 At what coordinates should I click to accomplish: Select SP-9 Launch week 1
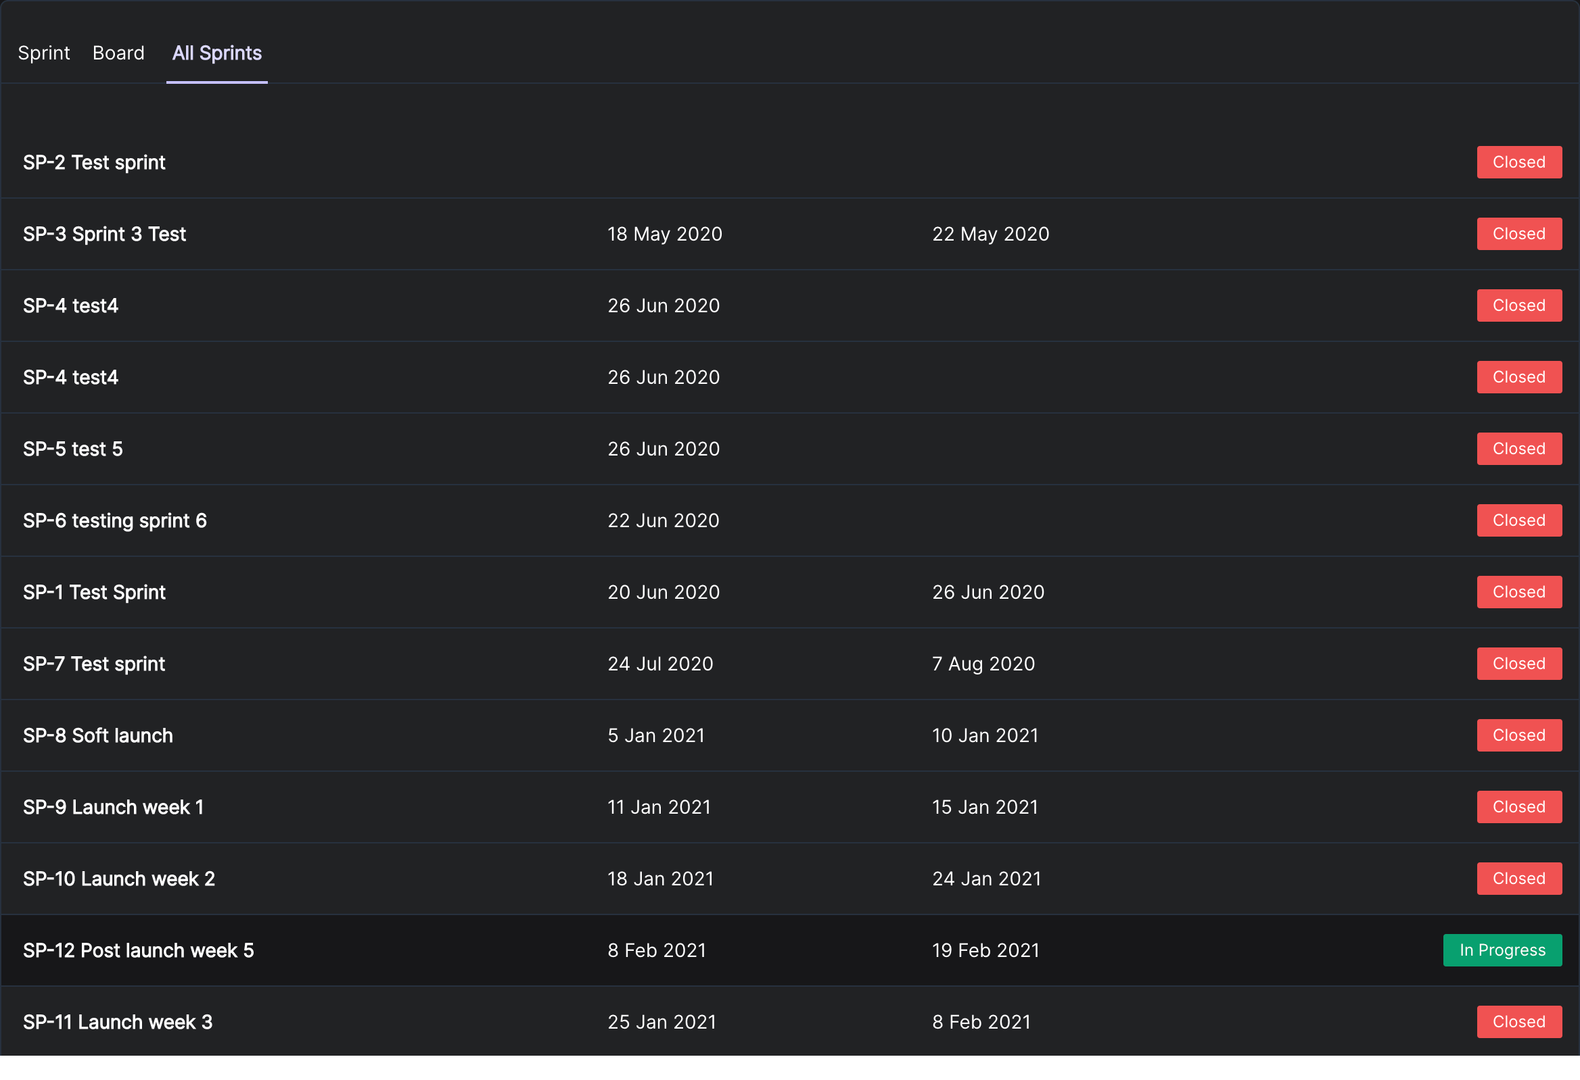coord(114,807)
